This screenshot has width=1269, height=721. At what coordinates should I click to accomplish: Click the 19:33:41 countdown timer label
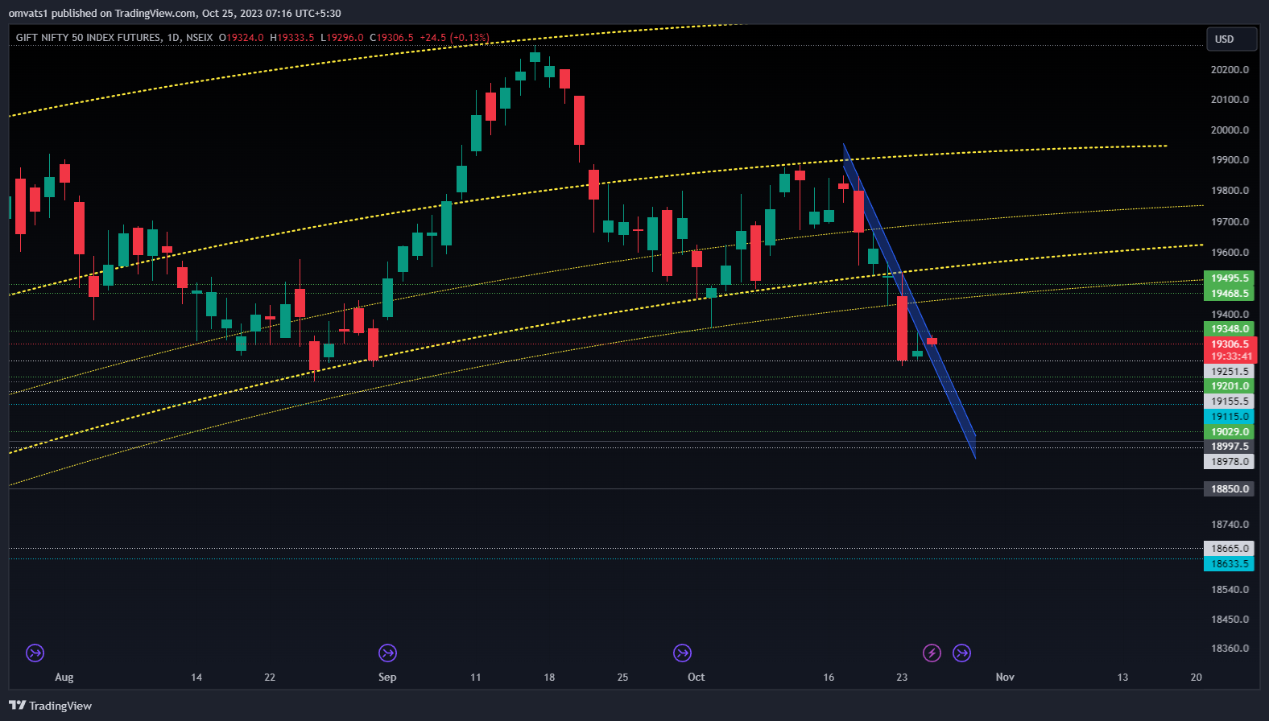(x=1230, y=356)
